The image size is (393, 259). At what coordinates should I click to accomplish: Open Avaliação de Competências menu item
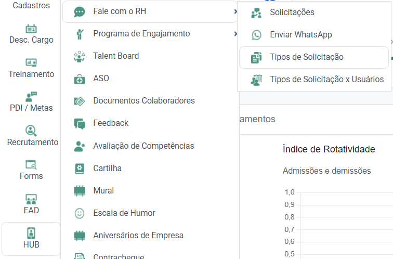[143, 146]
